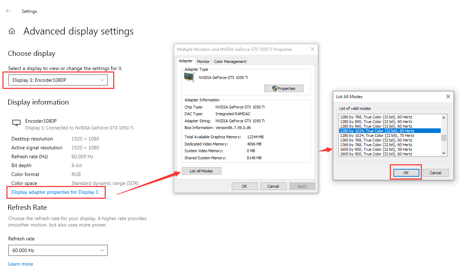Viewport: 466px width, 272px height.
Task: Open the Display 1: Encoder1080P display selector
Action: pyautogui.click(x=58, y=80)
